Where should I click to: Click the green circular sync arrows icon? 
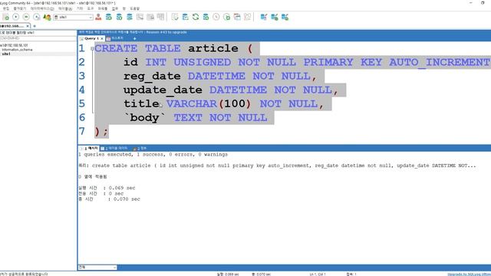pyautogui.click(x=196, y=17)
